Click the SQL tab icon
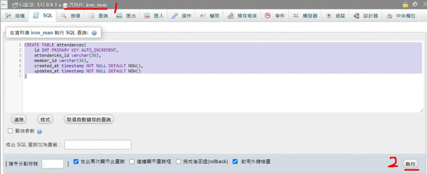This screenshot has height=174, width=427. pyautogui.click(x=36, y=16)
